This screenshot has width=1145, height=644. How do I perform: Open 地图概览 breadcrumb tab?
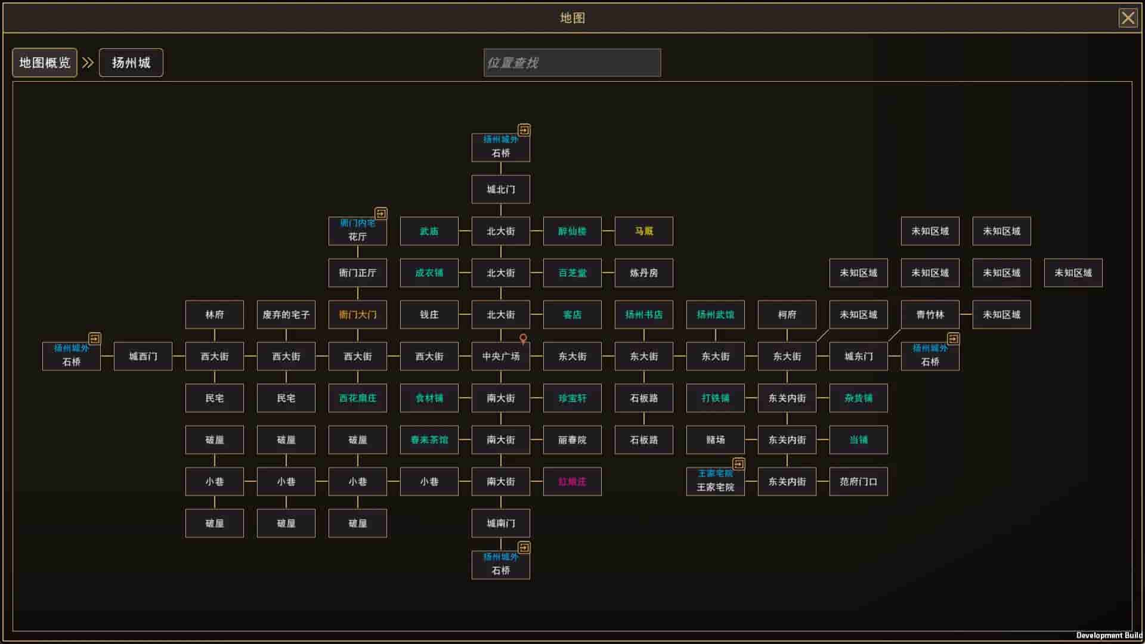pyautogui.click(x=45, y=63)
